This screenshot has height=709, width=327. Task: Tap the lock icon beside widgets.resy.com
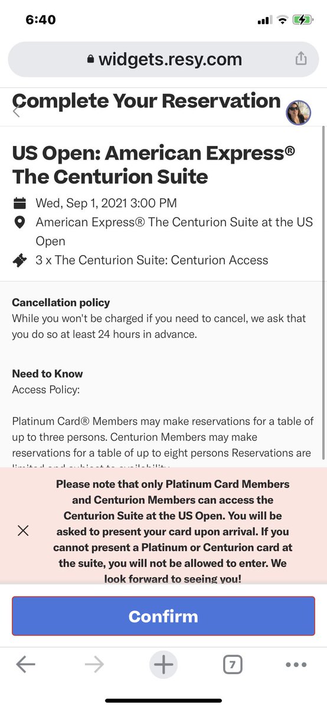(90, 59)
